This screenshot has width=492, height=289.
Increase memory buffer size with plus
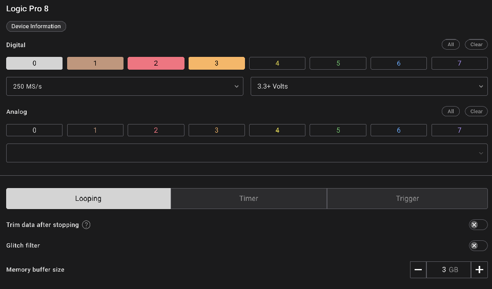pyautogui.click(x=479, y=270)
